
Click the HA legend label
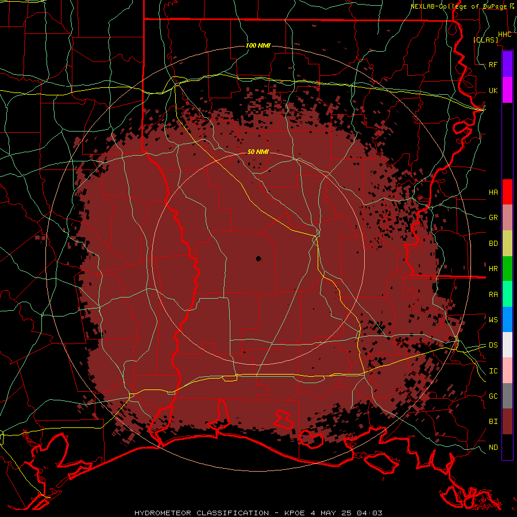[493, 192]
